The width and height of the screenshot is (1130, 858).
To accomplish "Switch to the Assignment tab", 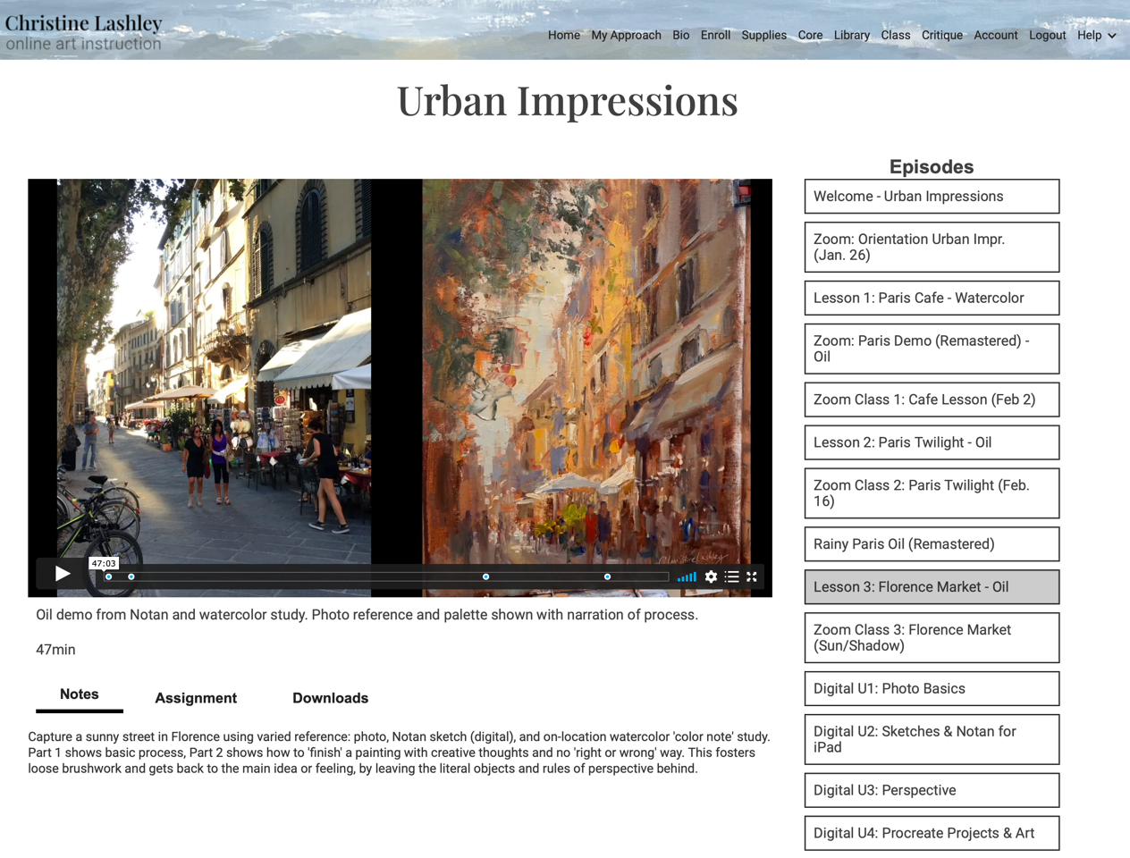I will click(x=196, y=698).
